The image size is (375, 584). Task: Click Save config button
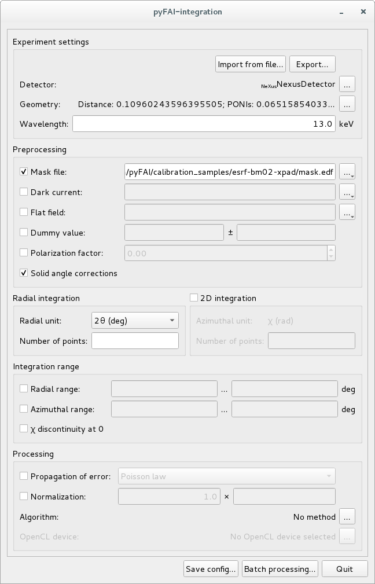point(211,569)
